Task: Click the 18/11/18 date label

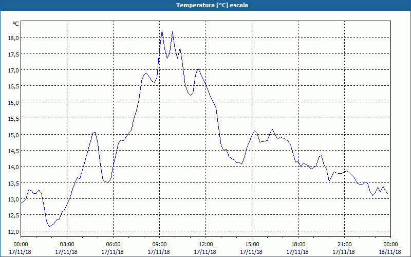Action: (390, 252)
